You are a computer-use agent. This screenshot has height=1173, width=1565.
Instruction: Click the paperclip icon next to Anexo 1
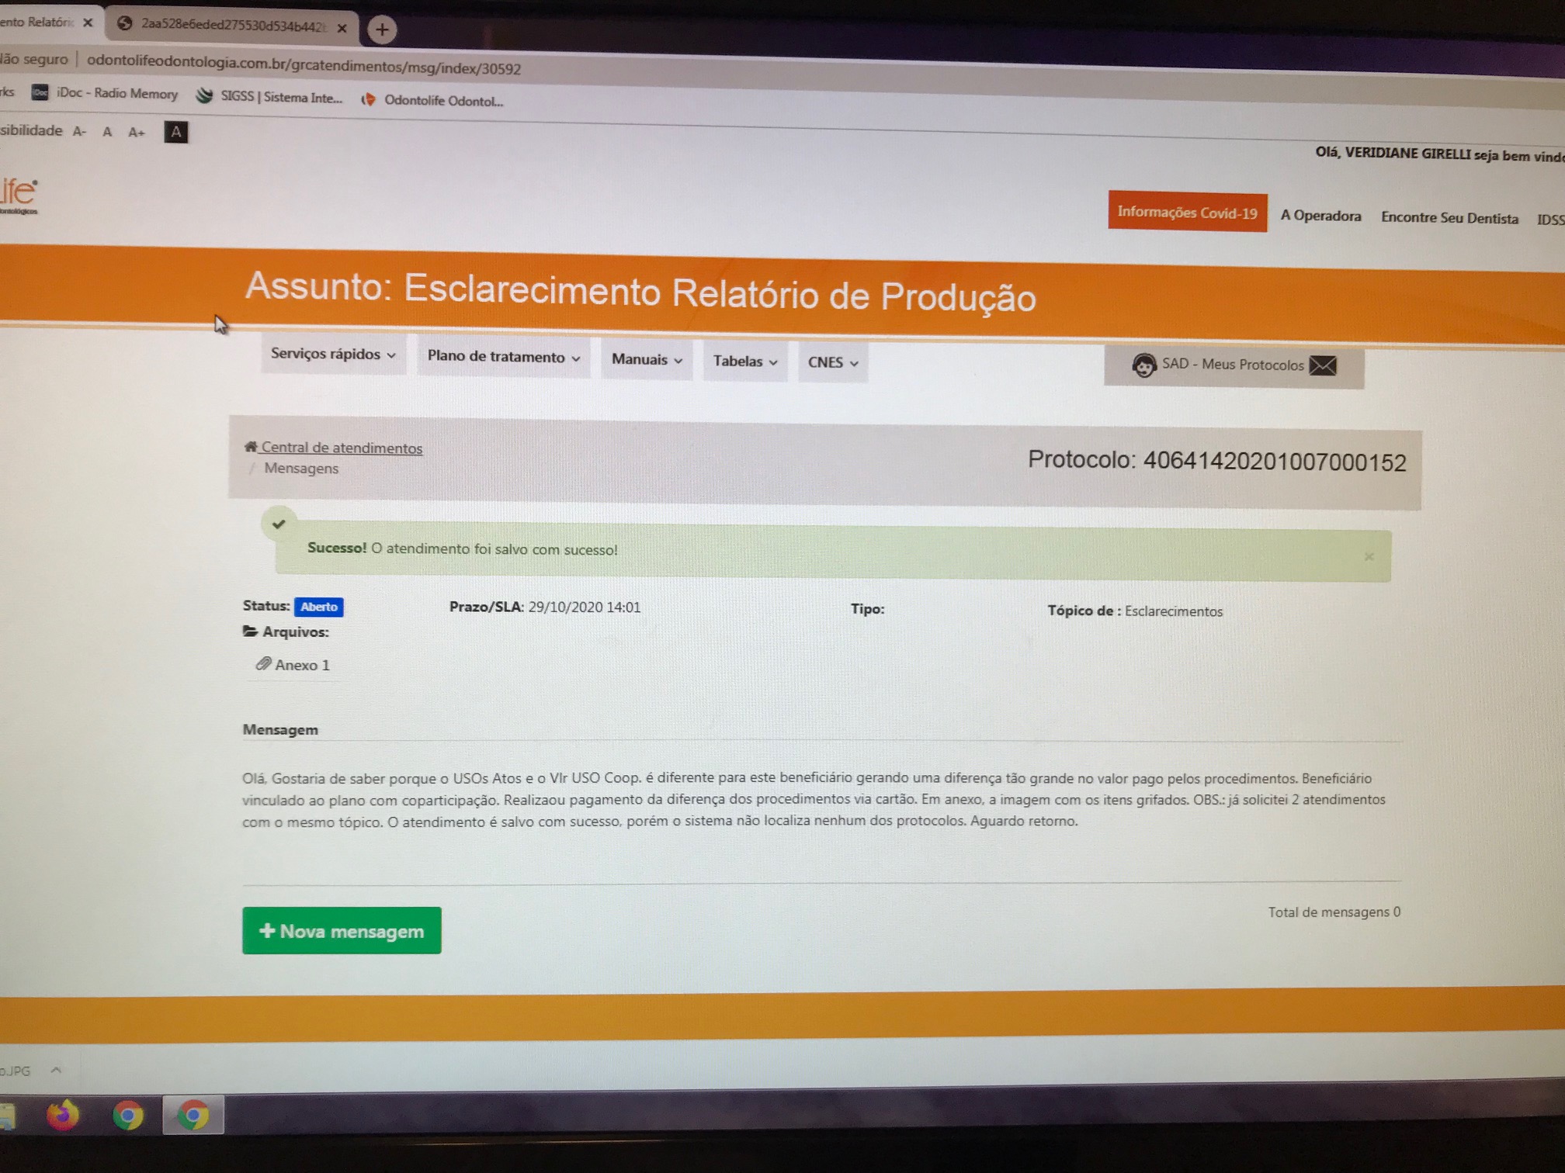pyautogui.click(x=263, y=664)
